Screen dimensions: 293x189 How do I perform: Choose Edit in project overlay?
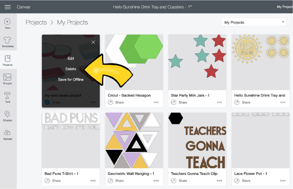[71, 59]
